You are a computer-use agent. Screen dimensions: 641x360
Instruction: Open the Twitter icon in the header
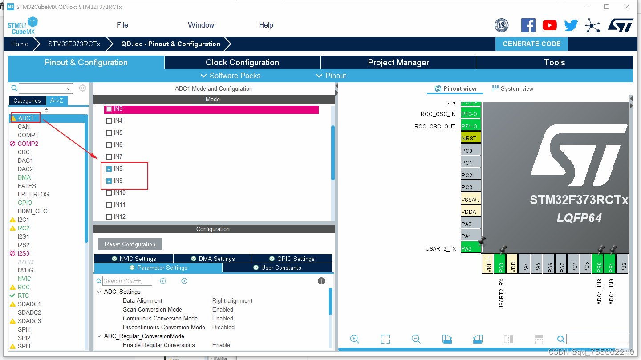coord(571,25)
